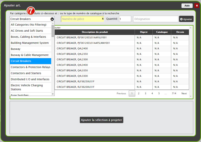Select row CIRCUIT BREAKER, RLF36250U31F
Screen dimensions: 201x142
tap(122, 81)
